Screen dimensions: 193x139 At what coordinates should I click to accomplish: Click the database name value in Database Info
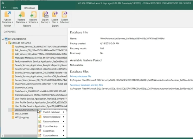[x=132, y=39]
